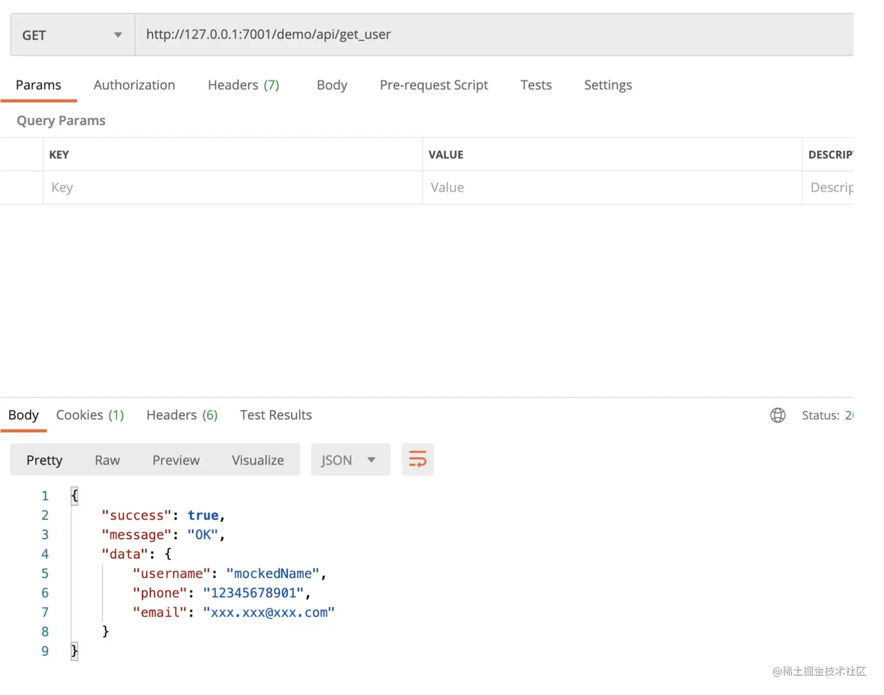The height and width of the screenshot is (695, 884).
Task: Click the "phone" key in response
Action: [160, 593]
